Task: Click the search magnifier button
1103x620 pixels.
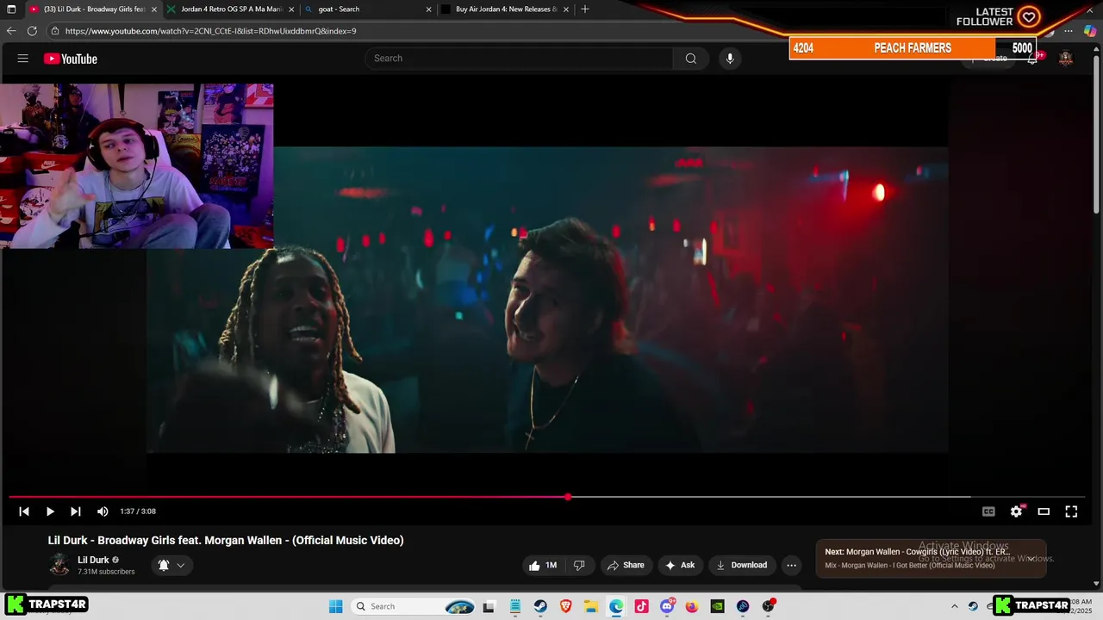Action: pos(690,59)
